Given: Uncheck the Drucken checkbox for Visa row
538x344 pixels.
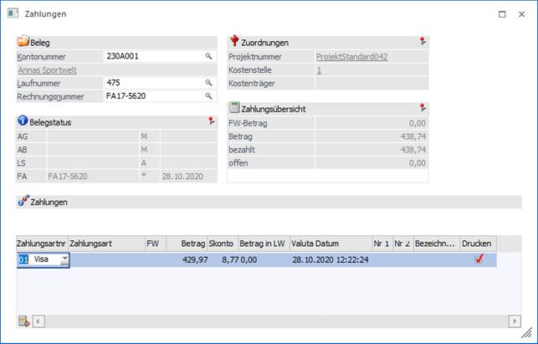Looking at the screenshot, I should 479,259.
